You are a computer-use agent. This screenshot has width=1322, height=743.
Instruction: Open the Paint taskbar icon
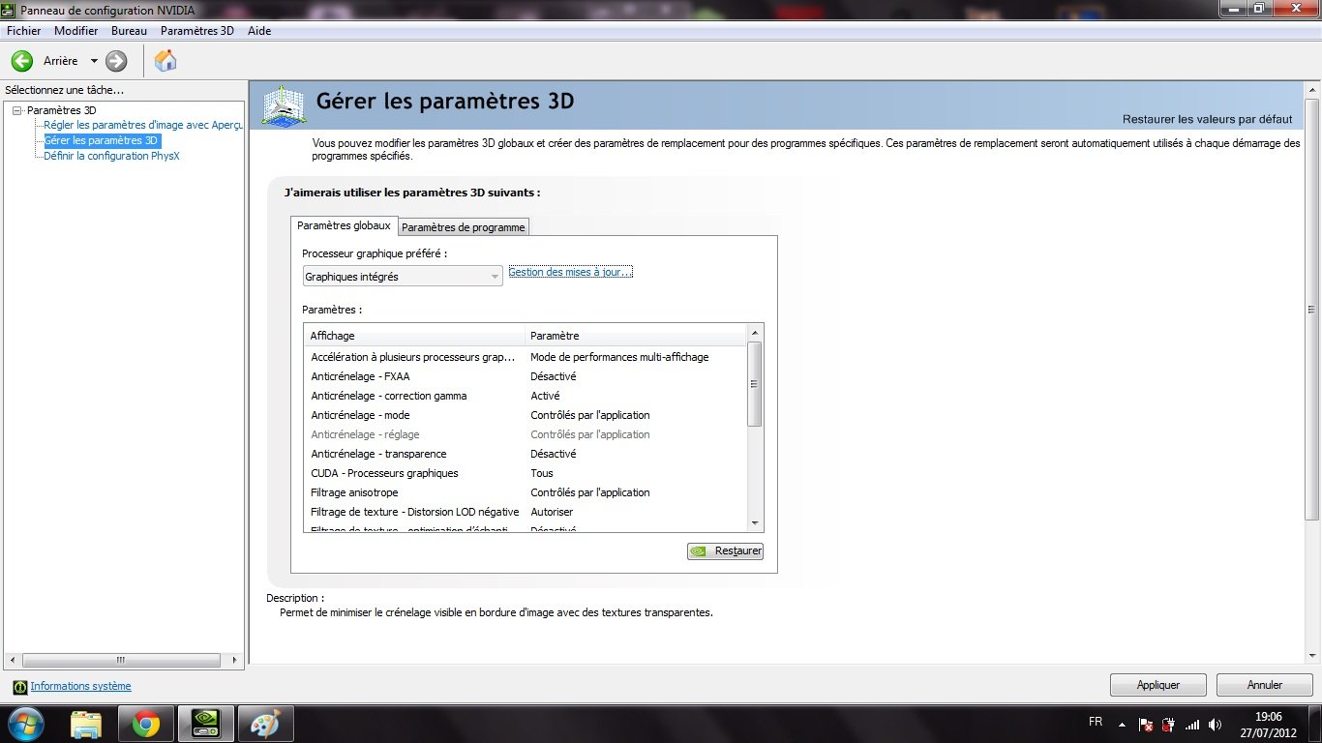[264, 724]
